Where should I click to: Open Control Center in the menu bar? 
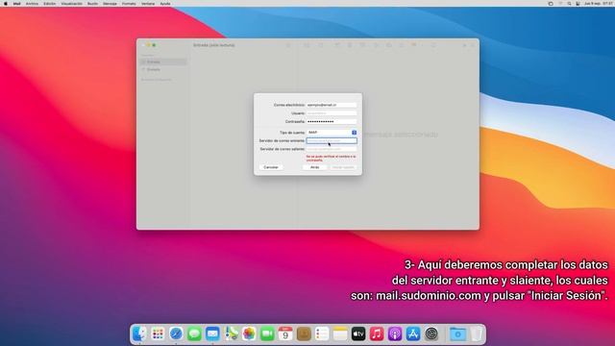coord(578,4)
